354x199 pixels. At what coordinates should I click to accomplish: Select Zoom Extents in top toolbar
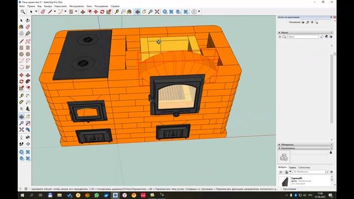click(x=157, y=12)
